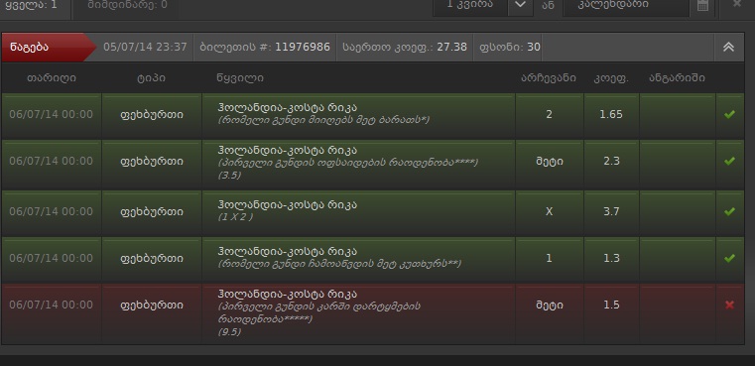Screen dimensions: 755x366
Task: Click green checkmark on 2.3 odds row
Action: click(729, 161)
